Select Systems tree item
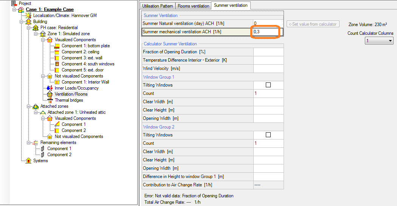Viewport: 397px width, 206px height. 40,161
